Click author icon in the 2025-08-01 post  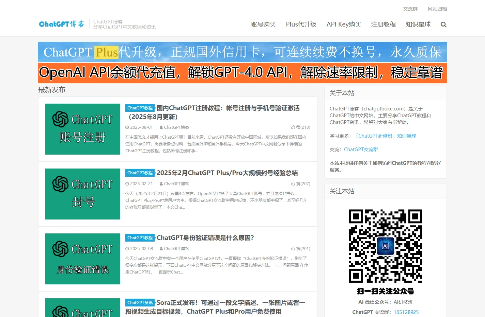(161, 127)
